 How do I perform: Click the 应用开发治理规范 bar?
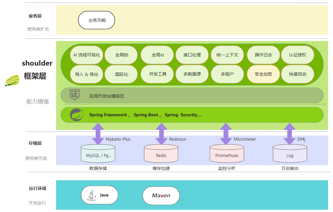click(192, 95)
